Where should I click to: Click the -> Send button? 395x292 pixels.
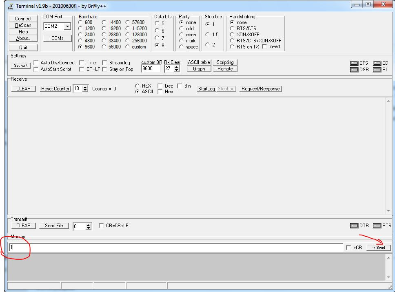point(379,248)
